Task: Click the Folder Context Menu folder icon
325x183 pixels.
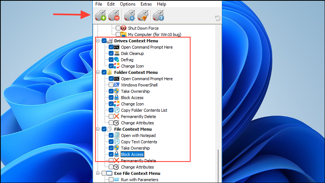Action: tap(110, 72)
